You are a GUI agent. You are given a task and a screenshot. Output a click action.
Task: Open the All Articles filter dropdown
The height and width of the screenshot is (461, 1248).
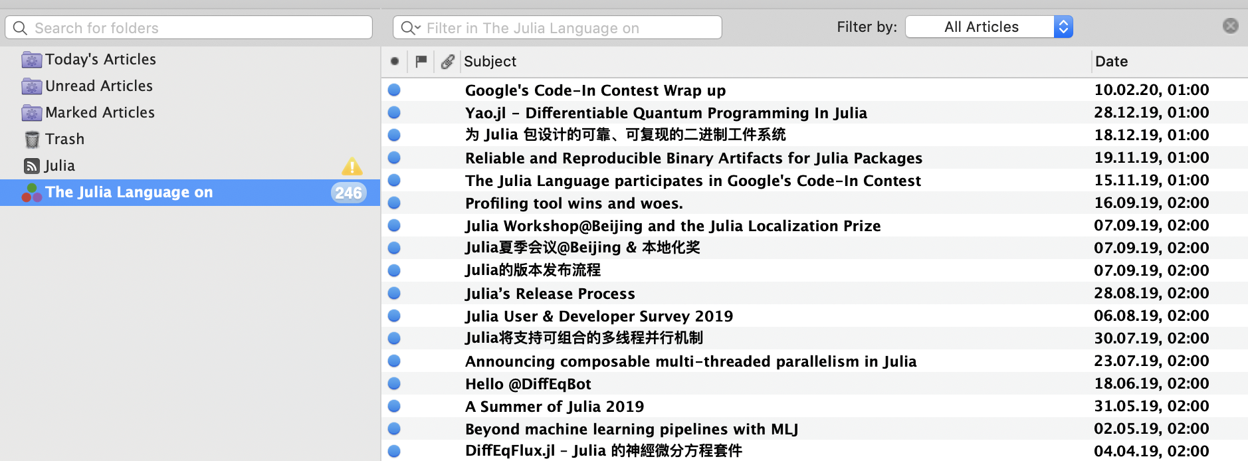989,27
